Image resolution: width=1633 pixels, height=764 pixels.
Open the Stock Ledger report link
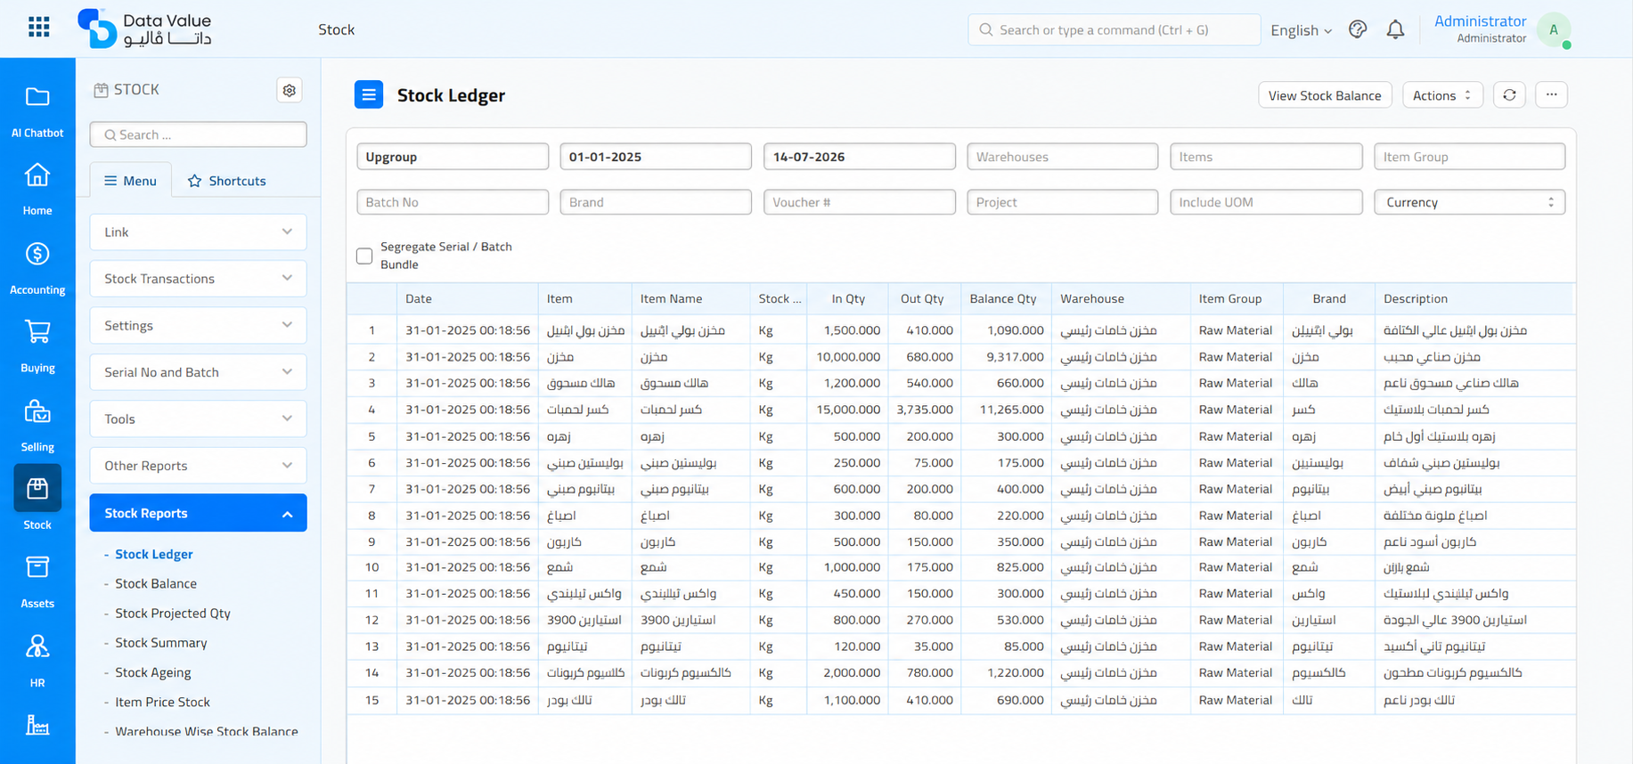tap(154, 554)
